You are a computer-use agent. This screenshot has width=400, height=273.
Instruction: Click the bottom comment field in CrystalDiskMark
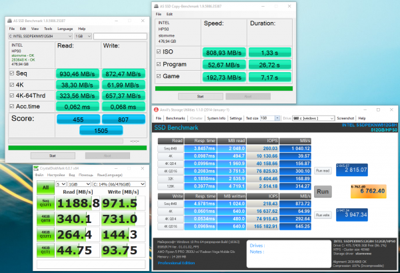tap(91, 264)
